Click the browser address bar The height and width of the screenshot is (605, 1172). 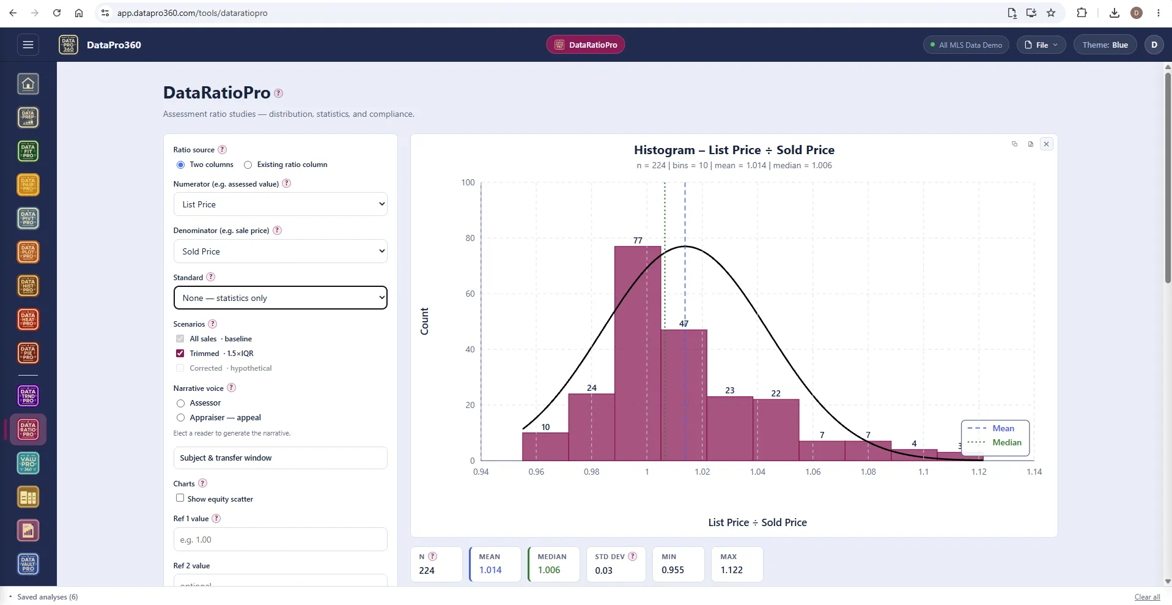point(550,13)
